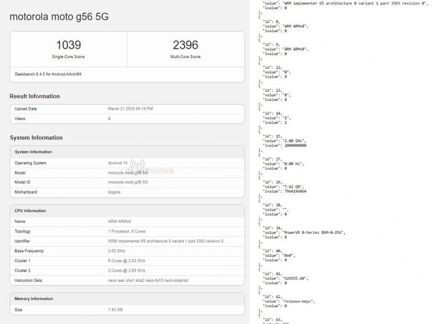
Task: Select the Model ID value motorola moto g56 5G
Action: [128, 182]
